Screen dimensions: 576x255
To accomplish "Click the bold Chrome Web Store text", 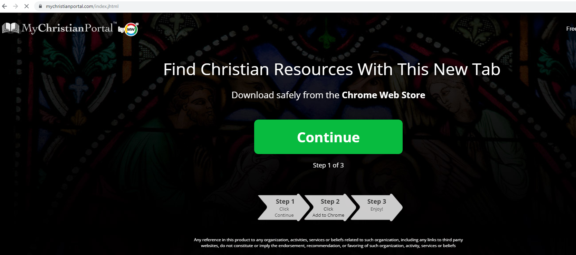I will pyautogui.click(x=384, y=95).
